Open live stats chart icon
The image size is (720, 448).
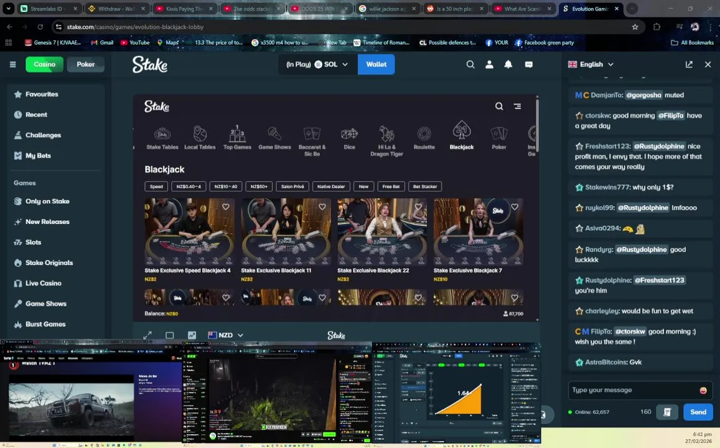pyautogui.click(x=192, y=335)
